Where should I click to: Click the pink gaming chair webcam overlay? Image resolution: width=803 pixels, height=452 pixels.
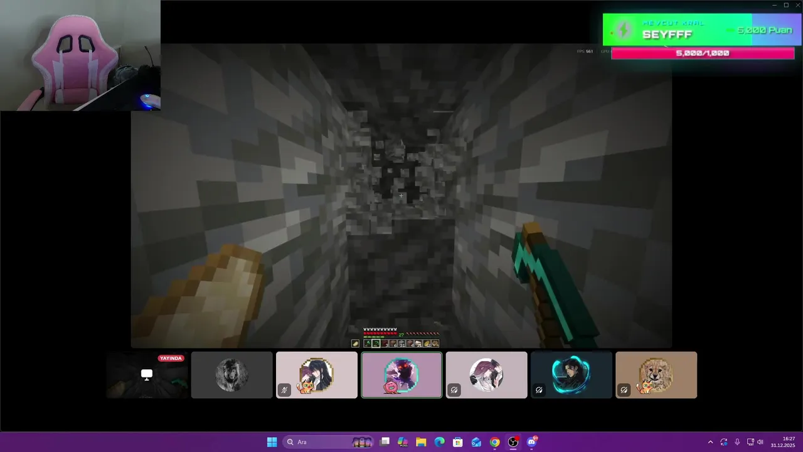click(x=80, y=55)
